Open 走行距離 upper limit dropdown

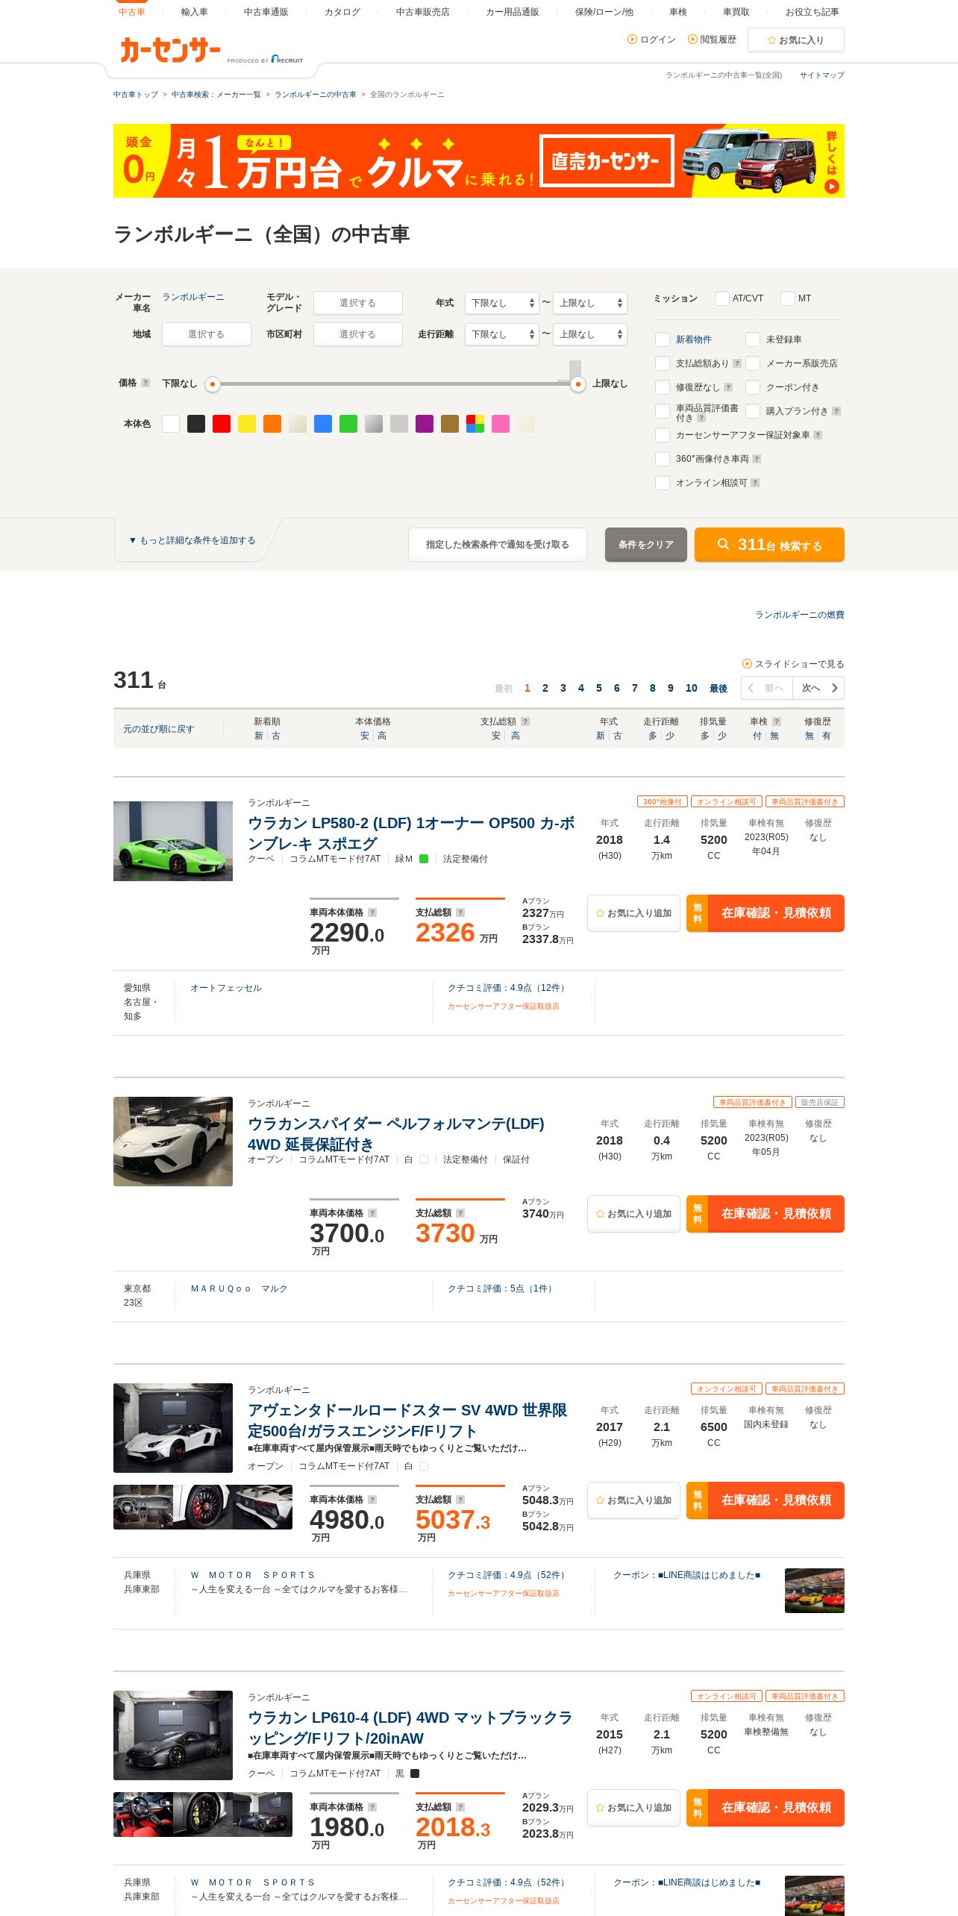pos(589,334)
